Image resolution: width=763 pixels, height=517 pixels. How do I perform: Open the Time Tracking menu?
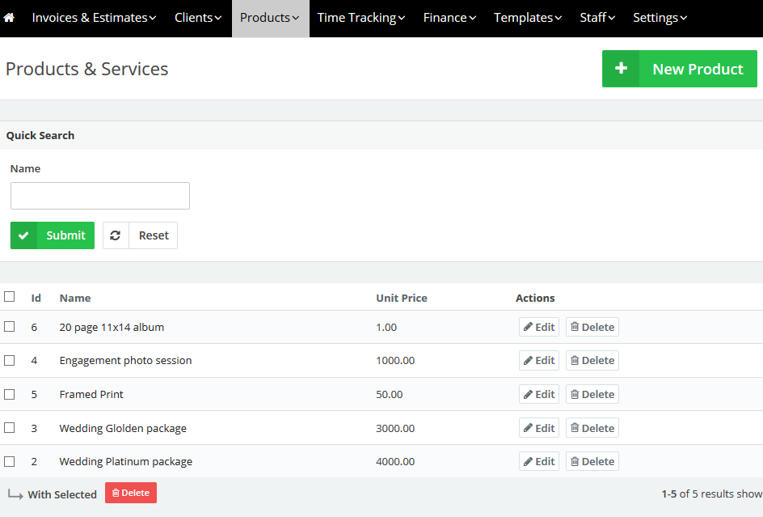(x=360, y=17)
